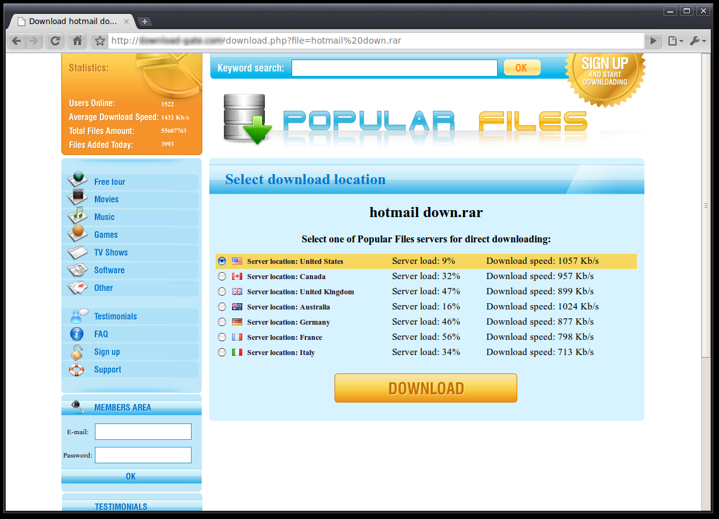Open the Free tour link
The width and height of the screenshot is (719, 519).
[x=109, y=182]
